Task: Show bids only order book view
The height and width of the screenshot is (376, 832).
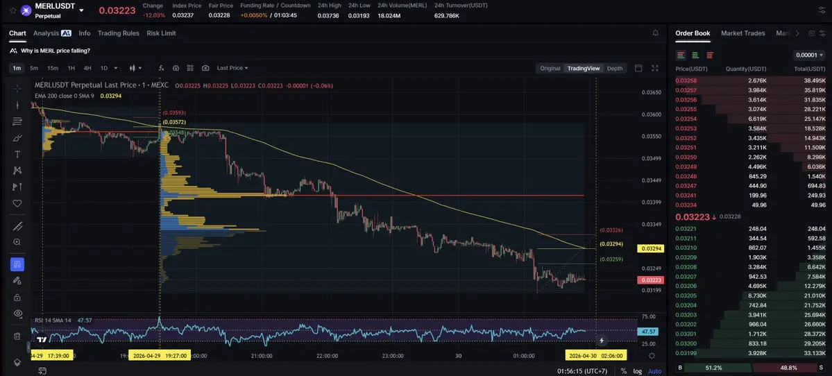Action: tap(695, 55)
